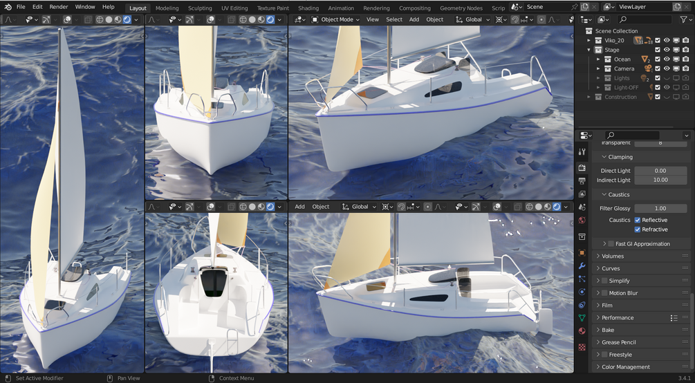Open Global transform orientation dropdown in top viewport
The image size is (695, 383).
(473, 19)
